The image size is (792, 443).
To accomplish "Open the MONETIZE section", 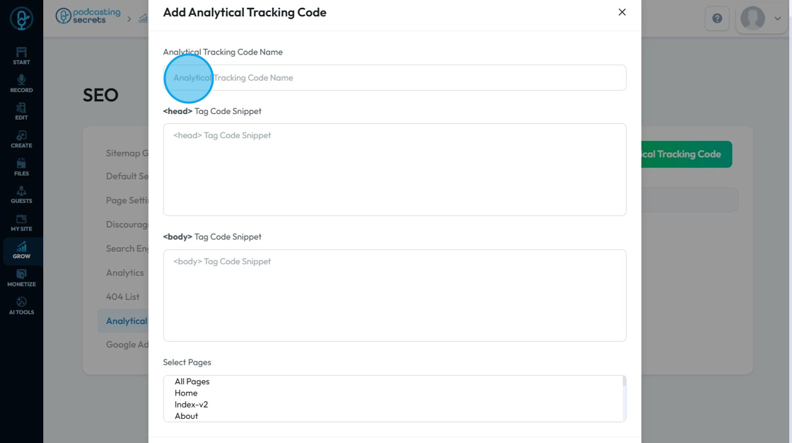I will pyautogui.click(x=21, y=278).
